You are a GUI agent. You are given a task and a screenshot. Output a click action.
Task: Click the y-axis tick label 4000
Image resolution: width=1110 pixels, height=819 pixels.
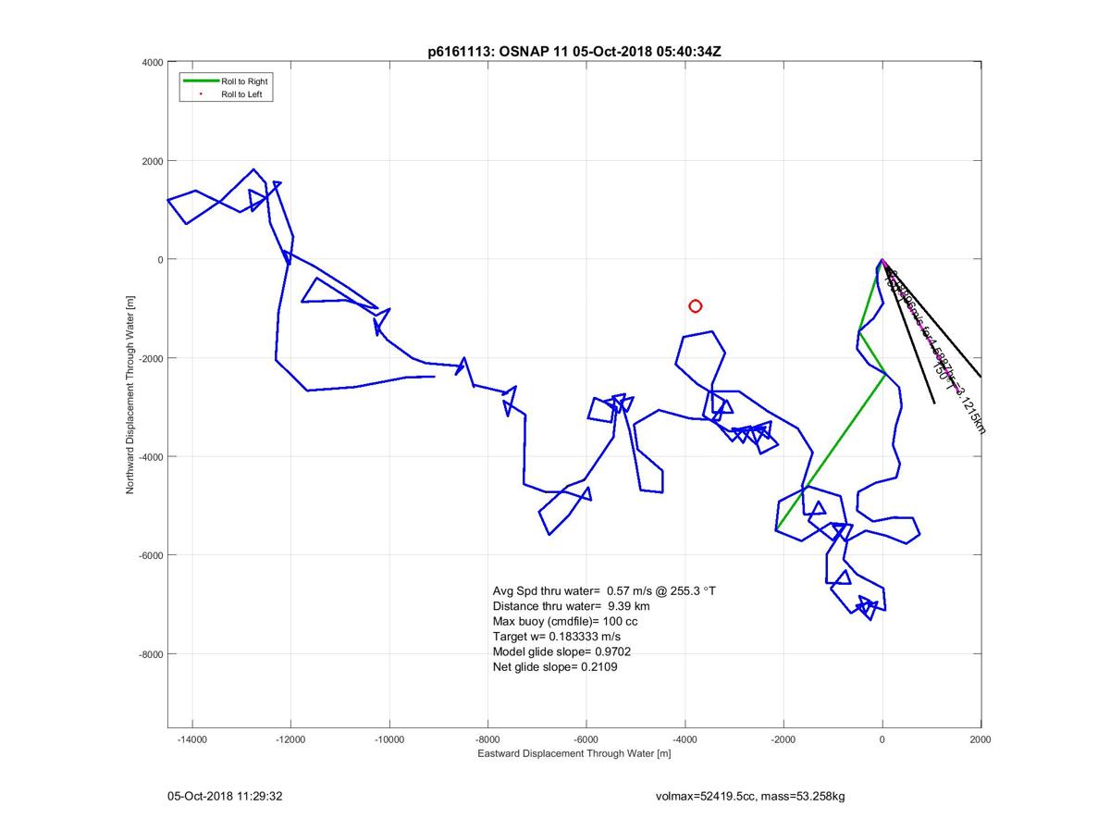[x=152, y=63]
